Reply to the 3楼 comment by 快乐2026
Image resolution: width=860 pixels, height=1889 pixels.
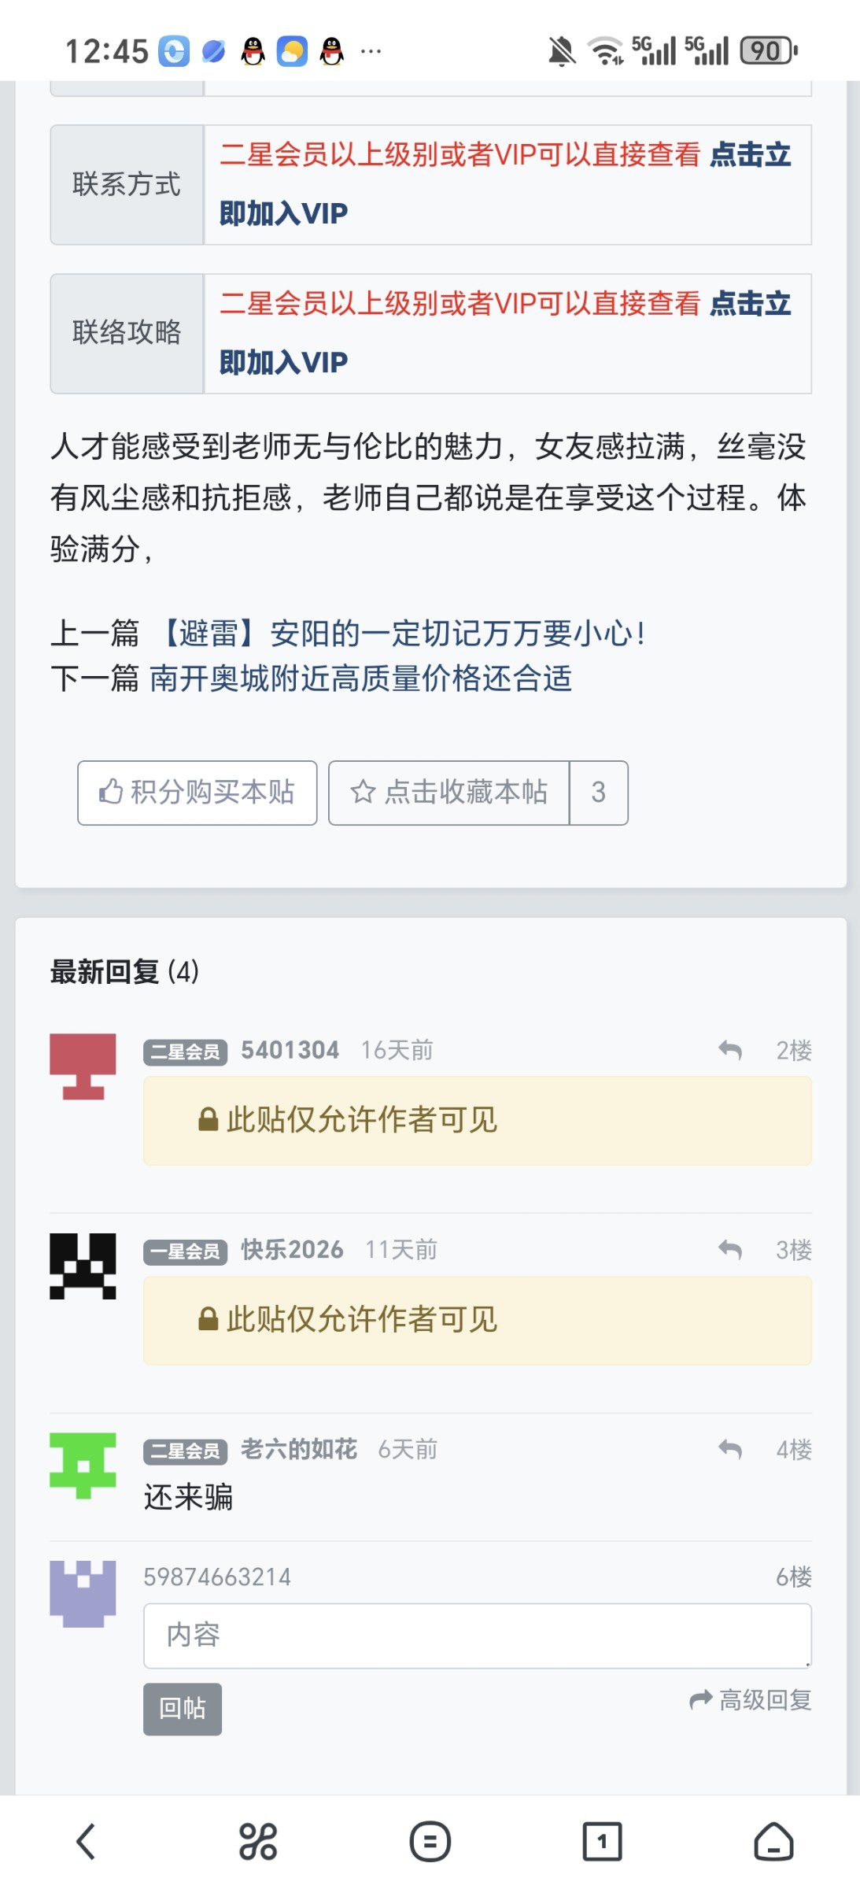pos(730,1250)
